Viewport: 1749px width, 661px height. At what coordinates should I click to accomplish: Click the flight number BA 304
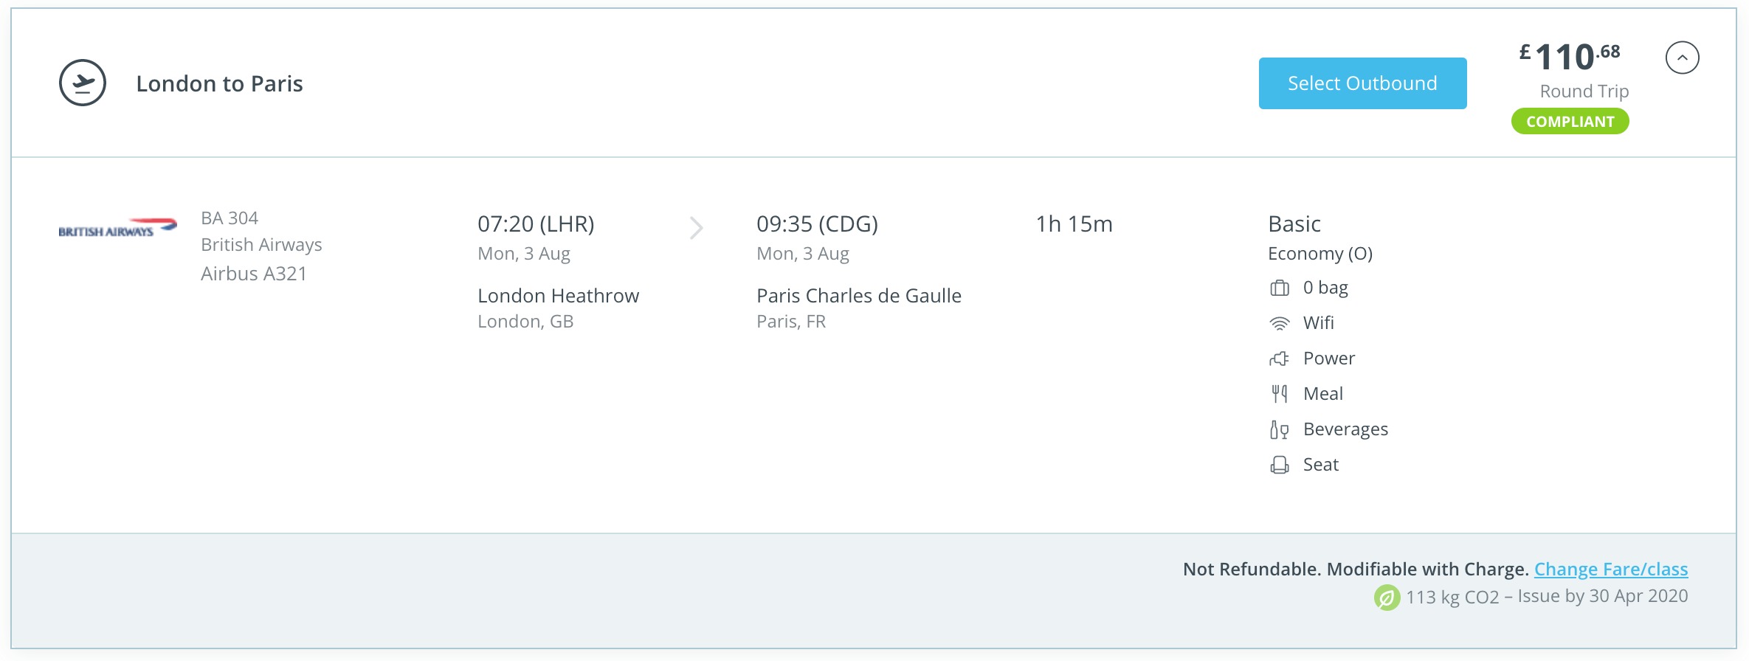[x=230, y=218]
